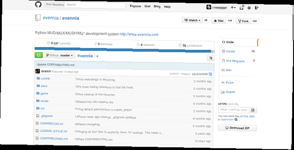The height and width of the screenshot is (150, 294).
Task: Click the Gristch author avatar
Action: tap(38, 71)
